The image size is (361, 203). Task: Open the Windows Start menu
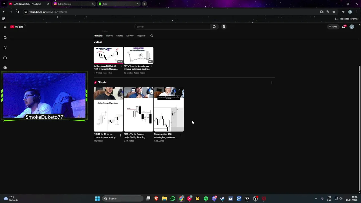click(x=97, y=198)
